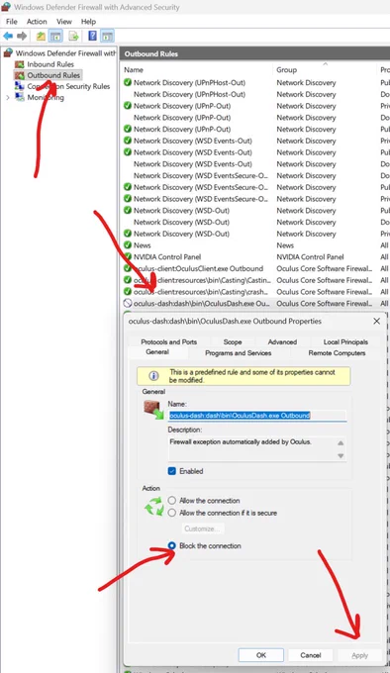Select oculus-dash OculusDash.exe rule name in list
Image resolution: width=390 pixels, height=673 pixels.
point(202,304)
